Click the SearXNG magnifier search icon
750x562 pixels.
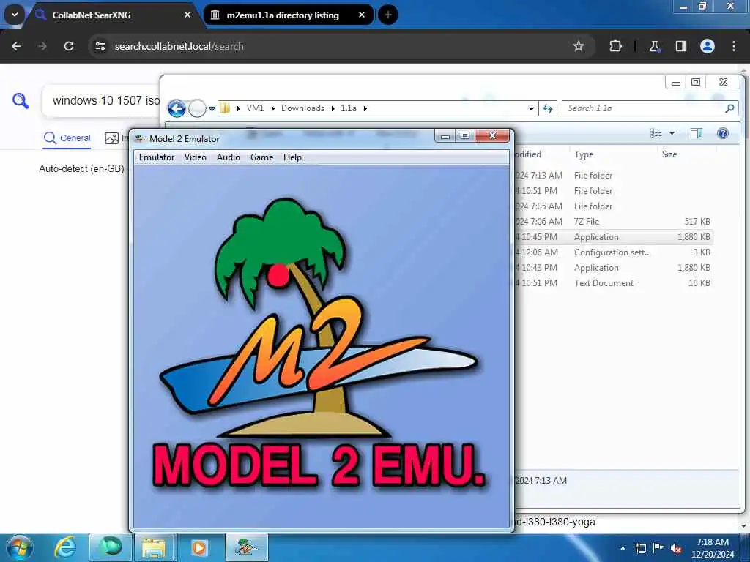[x=21, y=101]
